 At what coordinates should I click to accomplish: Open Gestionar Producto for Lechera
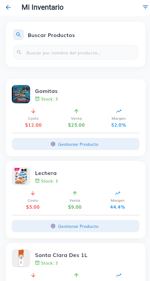coord(76,226)
